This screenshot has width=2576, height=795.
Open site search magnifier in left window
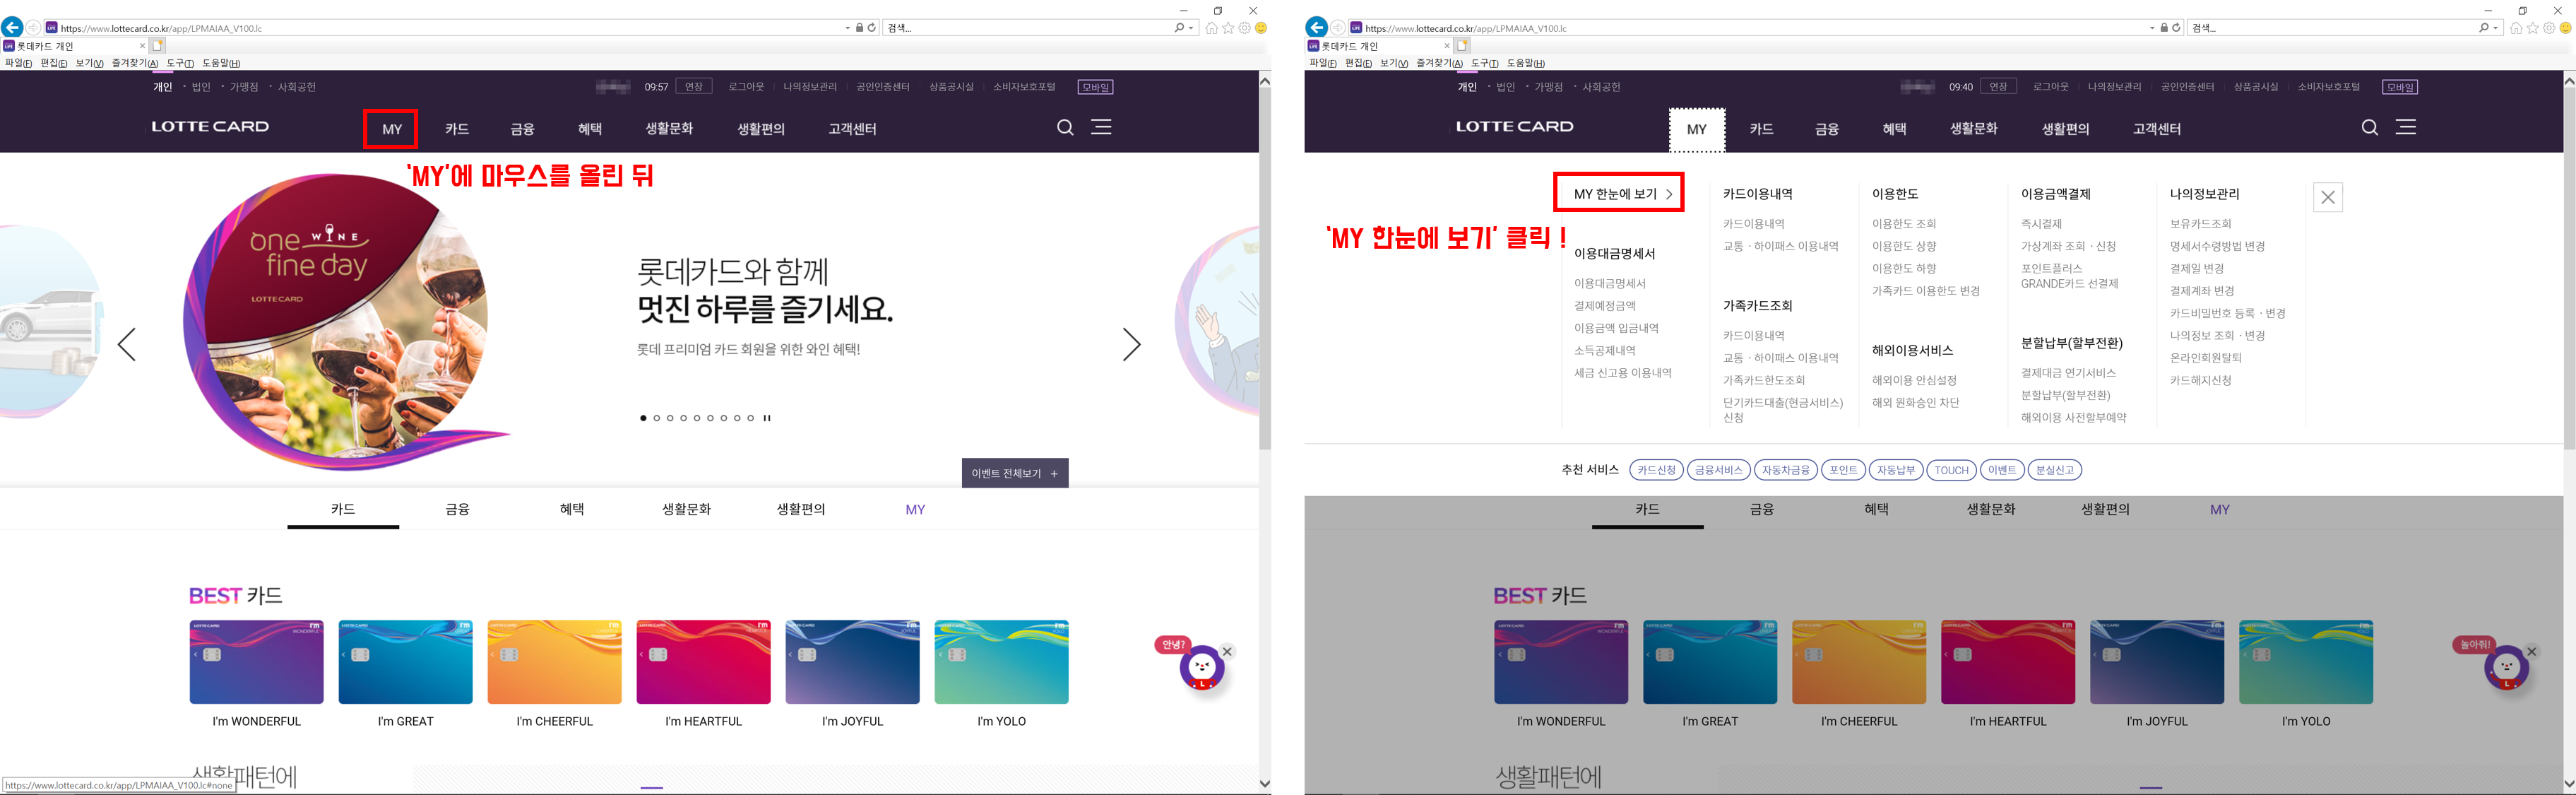pos(1065,127)
